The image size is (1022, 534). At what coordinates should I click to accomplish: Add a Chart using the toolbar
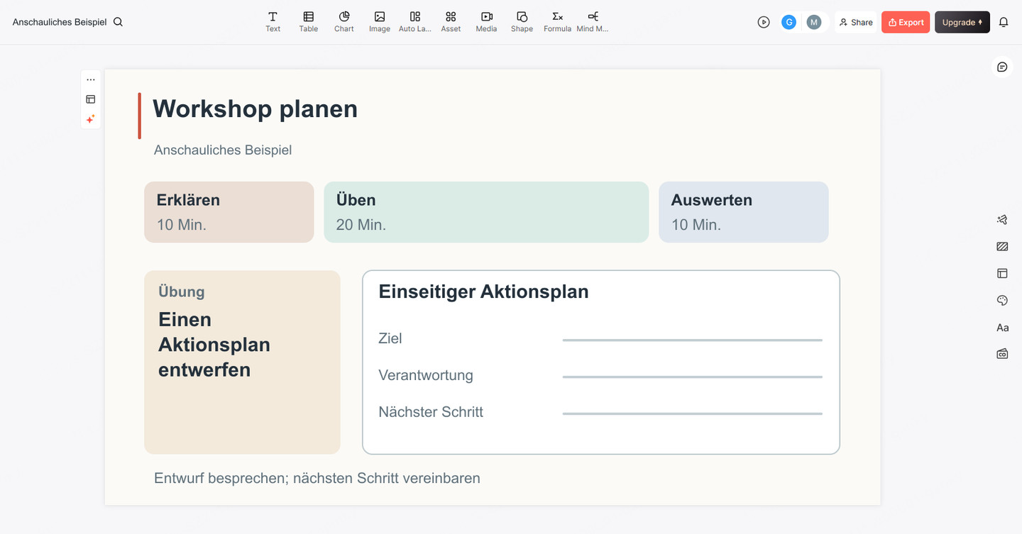coord(344,21)
